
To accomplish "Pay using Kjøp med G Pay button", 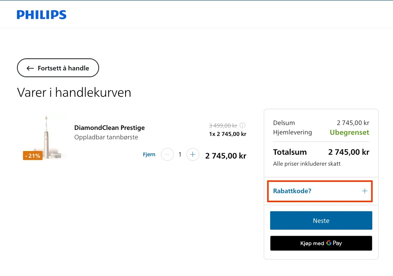I will click(x=321, y=243).
